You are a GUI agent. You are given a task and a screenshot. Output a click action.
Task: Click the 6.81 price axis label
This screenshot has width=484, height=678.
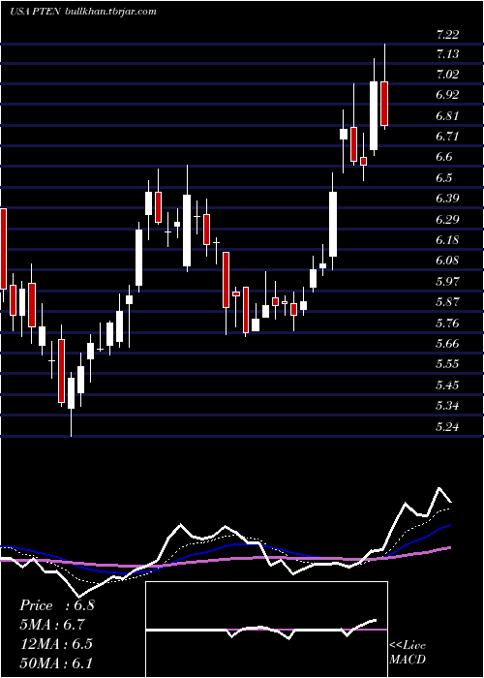[x=447, y=116]
